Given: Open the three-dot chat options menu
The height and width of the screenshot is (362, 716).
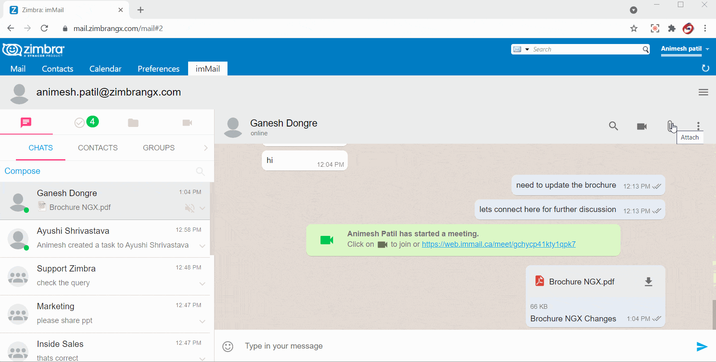Looking at the screenshot, I should coord(698,126).
